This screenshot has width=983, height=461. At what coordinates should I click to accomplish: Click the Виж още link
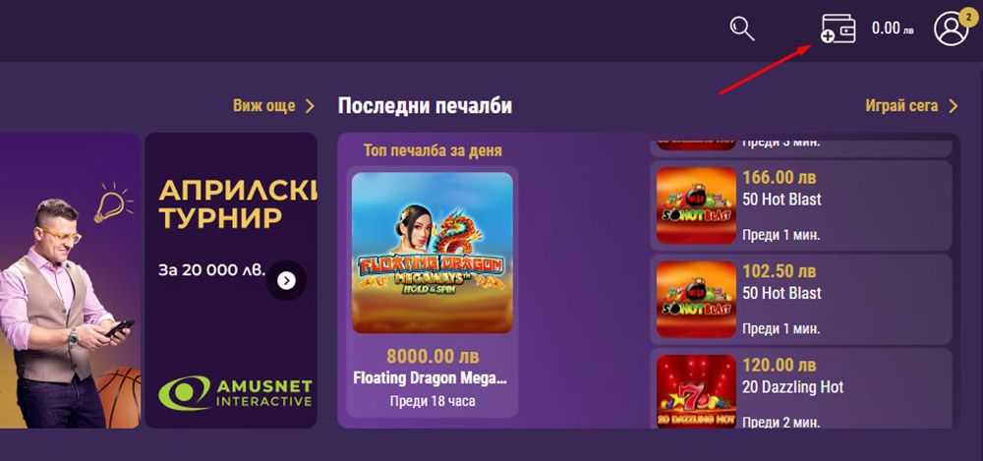coord(263,105)
